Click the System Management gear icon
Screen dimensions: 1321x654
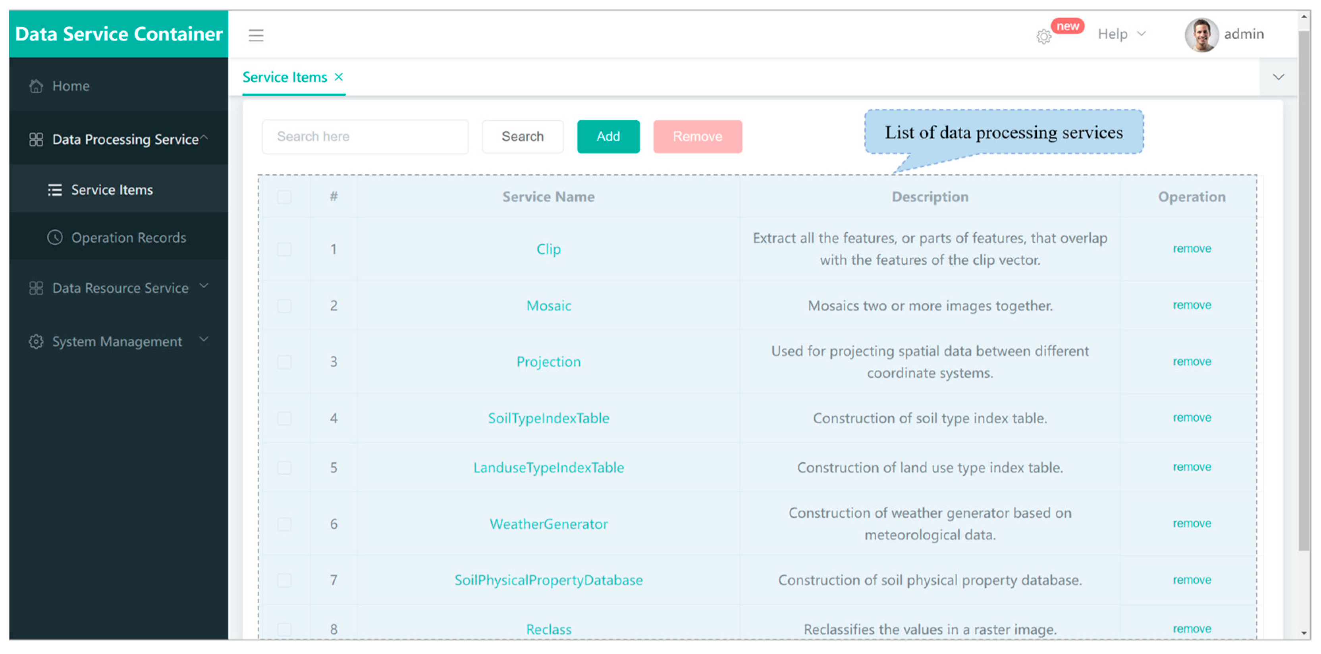[x=36, y=341]
